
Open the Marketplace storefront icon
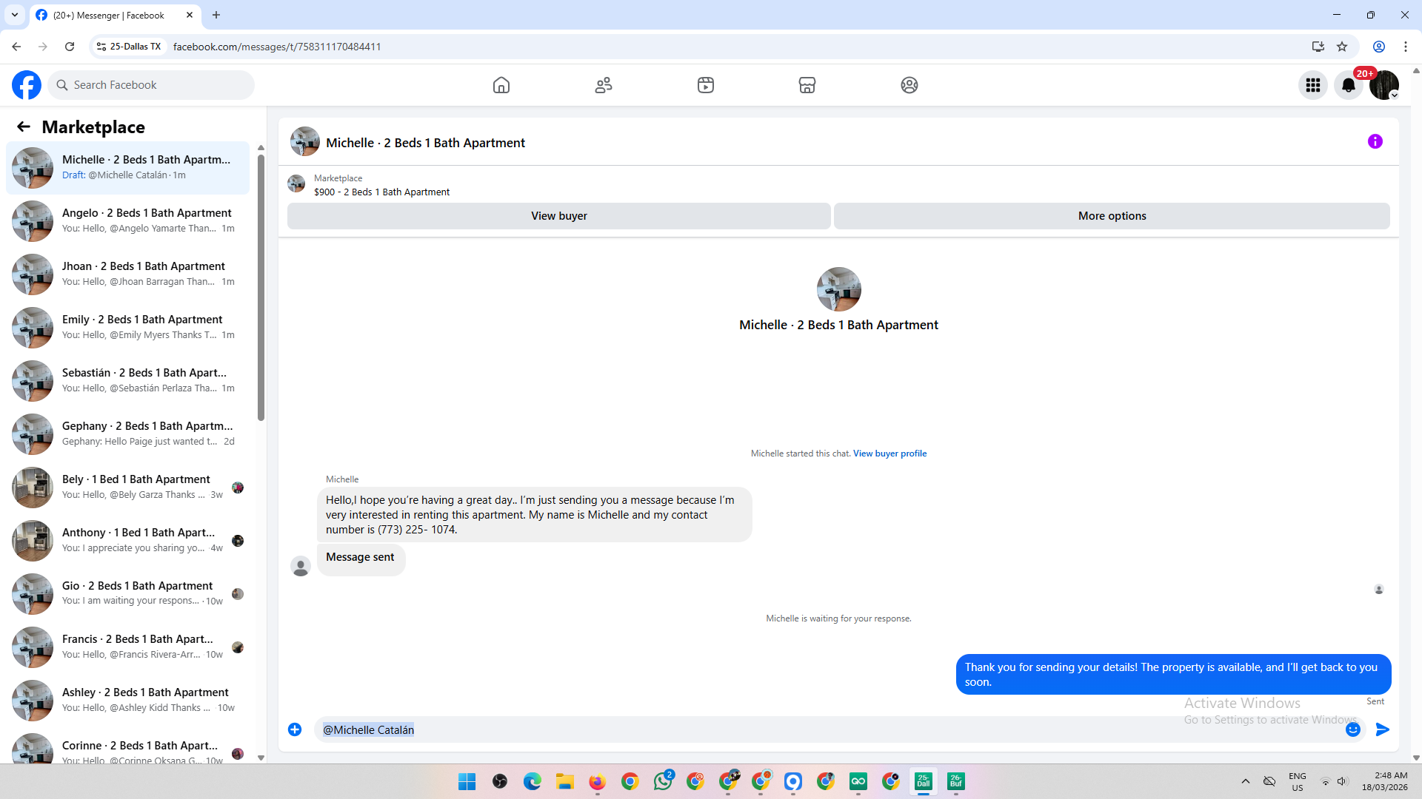(x=807, y=85)
